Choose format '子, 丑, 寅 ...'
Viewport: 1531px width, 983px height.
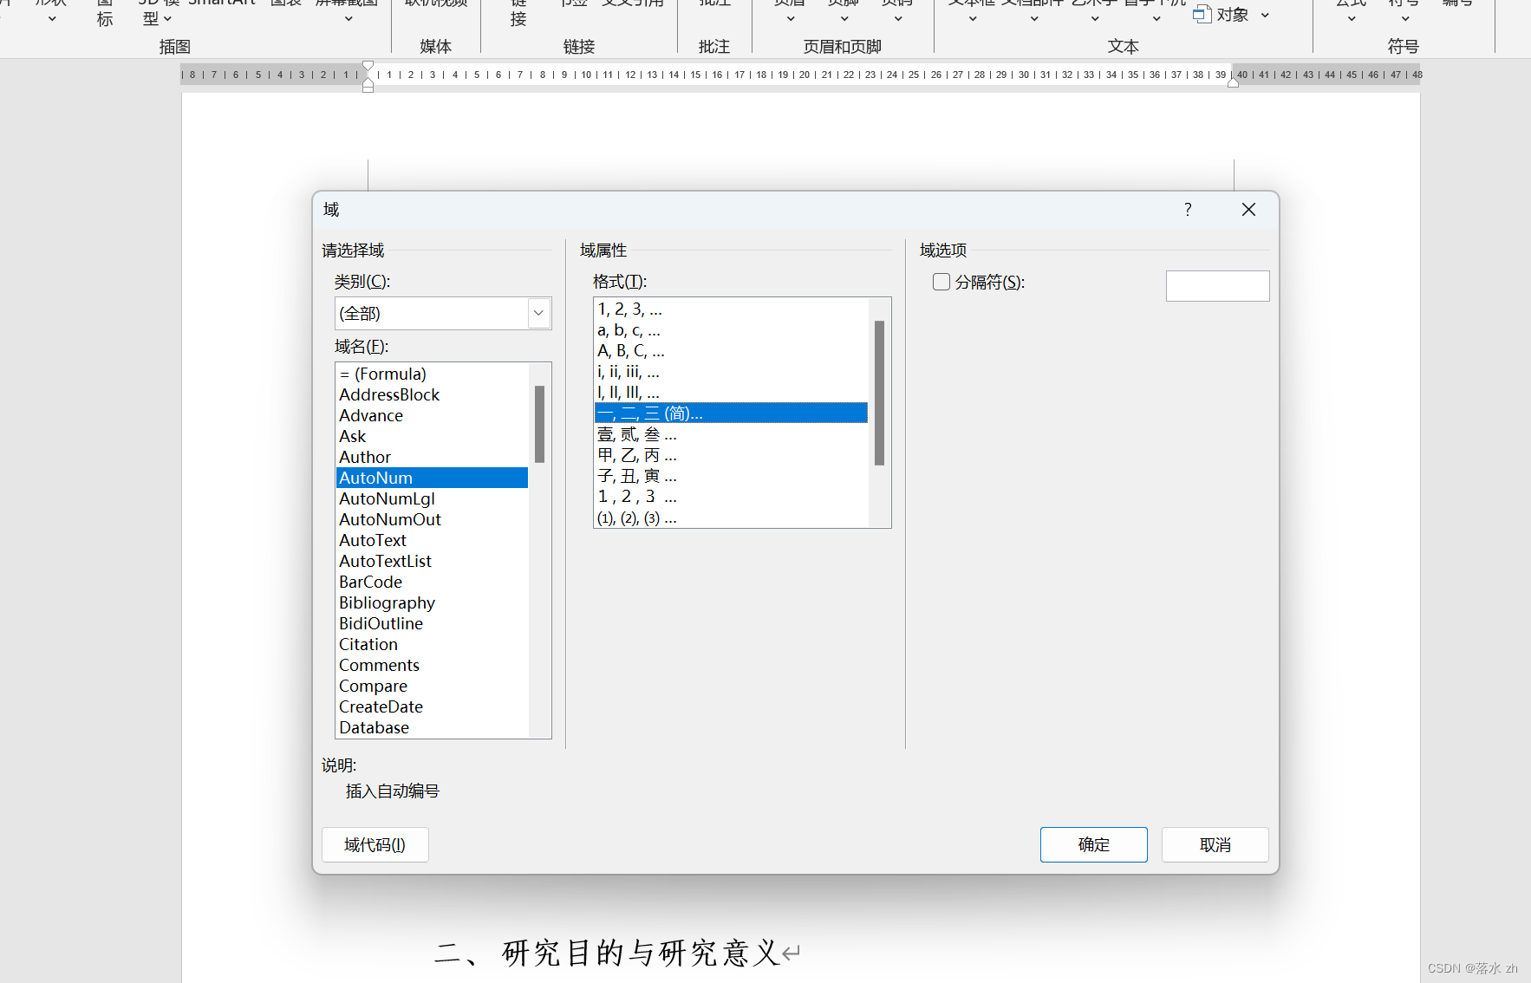731,476
